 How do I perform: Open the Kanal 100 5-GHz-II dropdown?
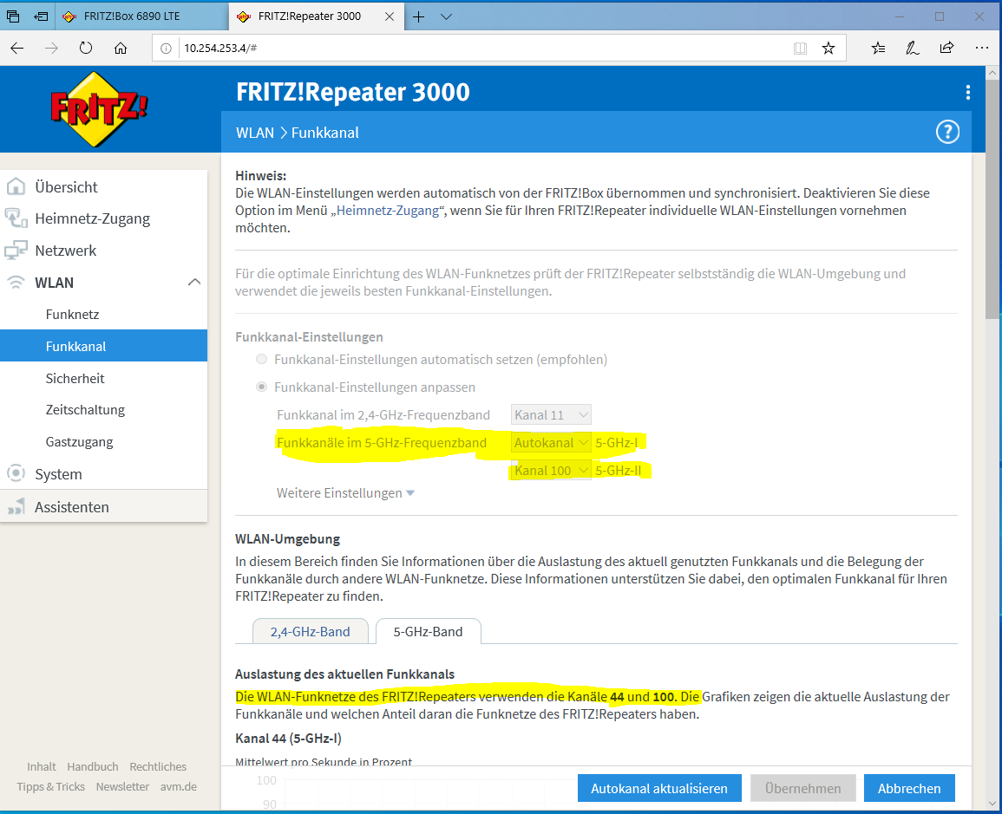[551, 471]
